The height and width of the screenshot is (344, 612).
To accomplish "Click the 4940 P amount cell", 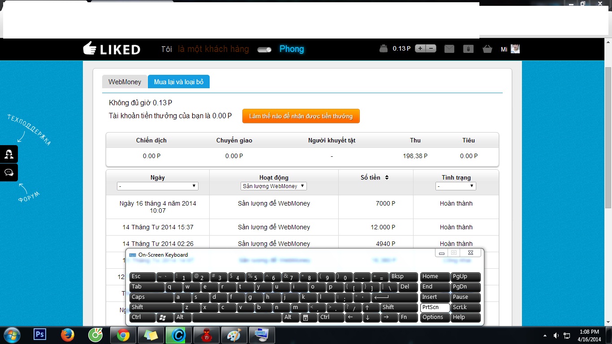I will click(x=386, y=244).
